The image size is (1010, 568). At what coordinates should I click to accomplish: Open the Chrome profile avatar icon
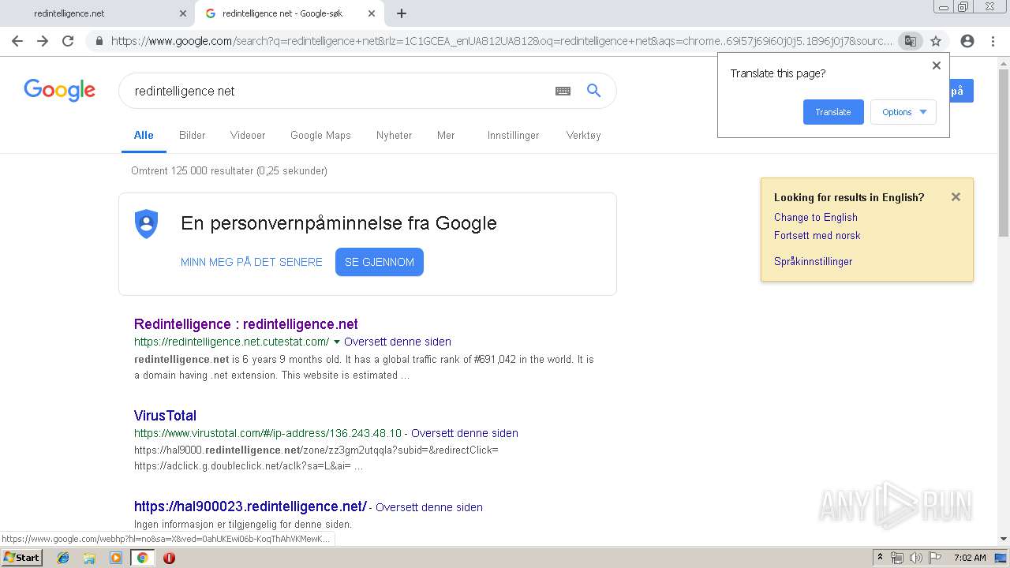pos(967,41)
